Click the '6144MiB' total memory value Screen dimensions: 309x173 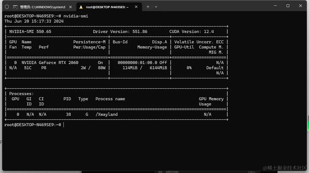pyautogui.click(x=158, y=68)
